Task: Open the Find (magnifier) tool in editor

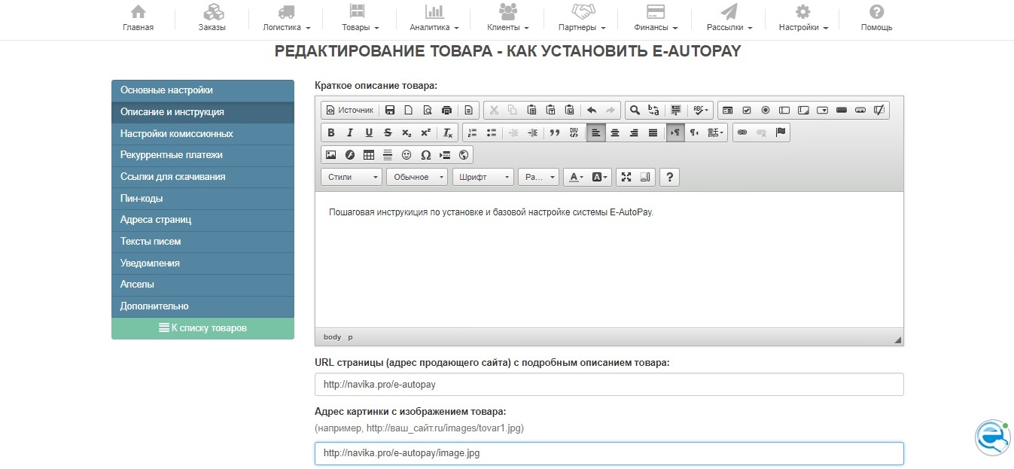Action: [x=635, y=110]
